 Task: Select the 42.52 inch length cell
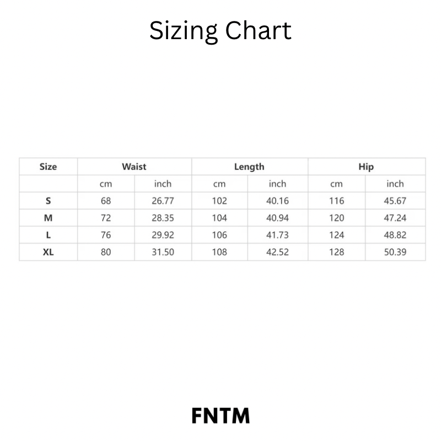pyautogui.click(x=277, y=252)
